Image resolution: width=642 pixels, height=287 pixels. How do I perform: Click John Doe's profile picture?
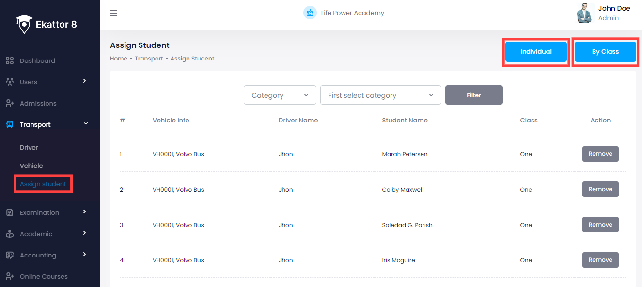(584, 13)
